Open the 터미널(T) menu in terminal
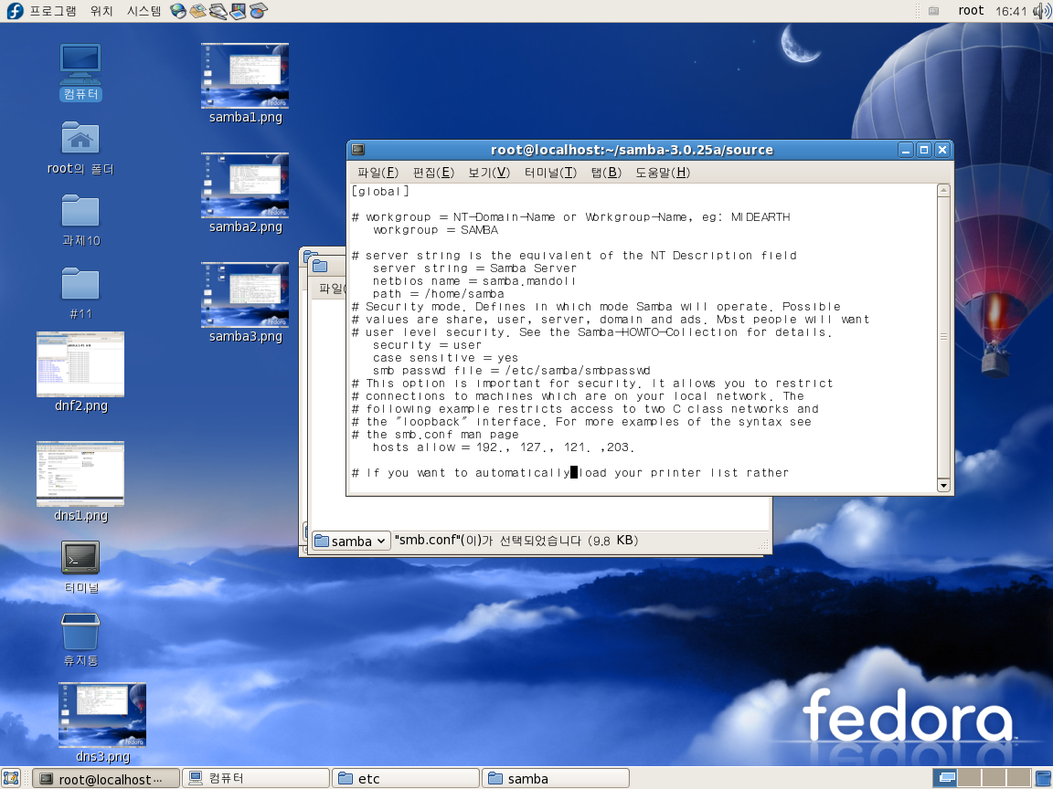The width and height of the screenshot is (1053, 789). (550, 173)
